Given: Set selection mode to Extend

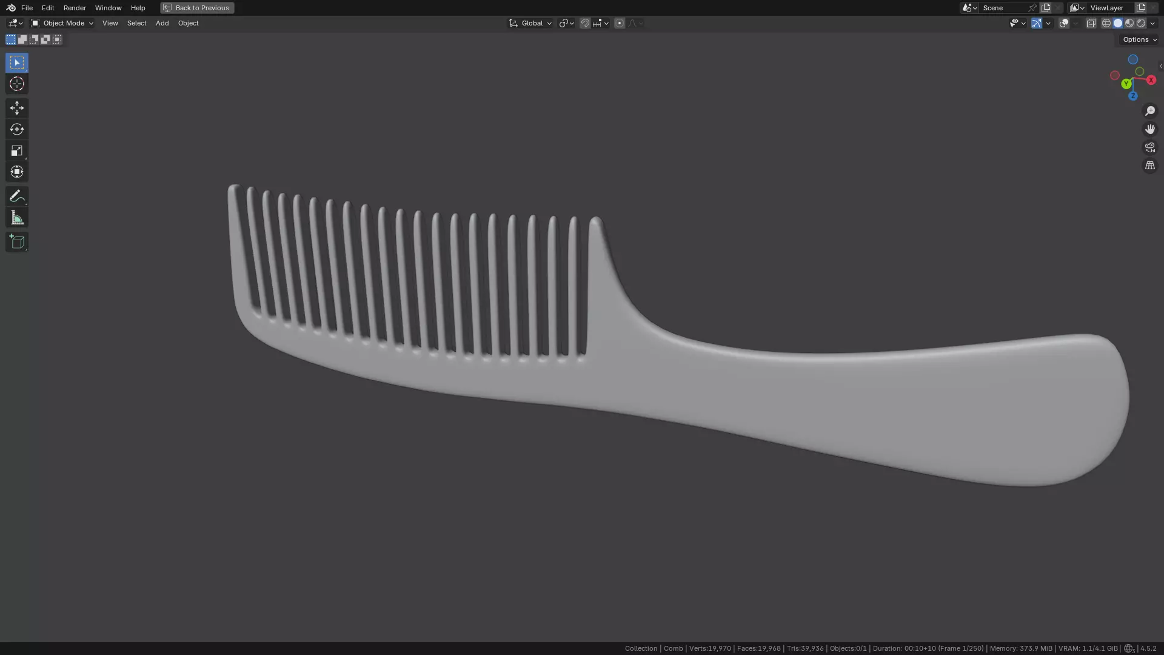Looking at the screenshot, I should point(22,39).
